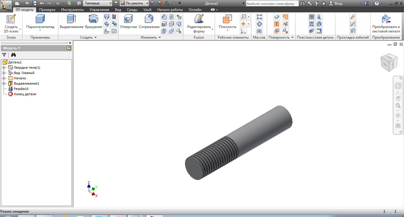Switch to the Вид tab
The image size is (404, 217).
118,10
